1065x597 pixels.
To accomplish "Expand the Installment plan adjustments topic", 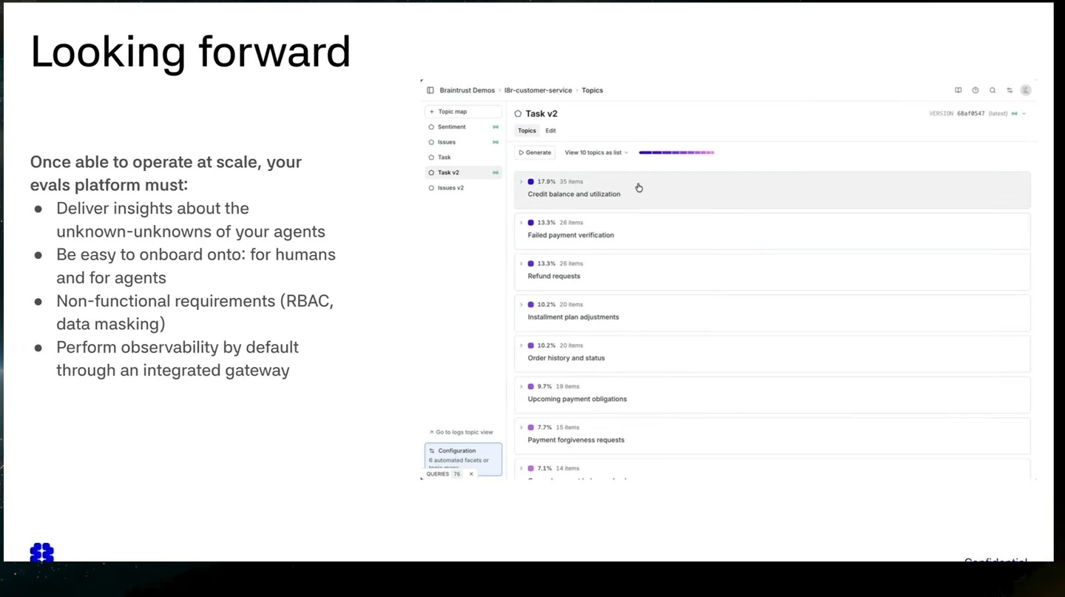I will (521, 304).
